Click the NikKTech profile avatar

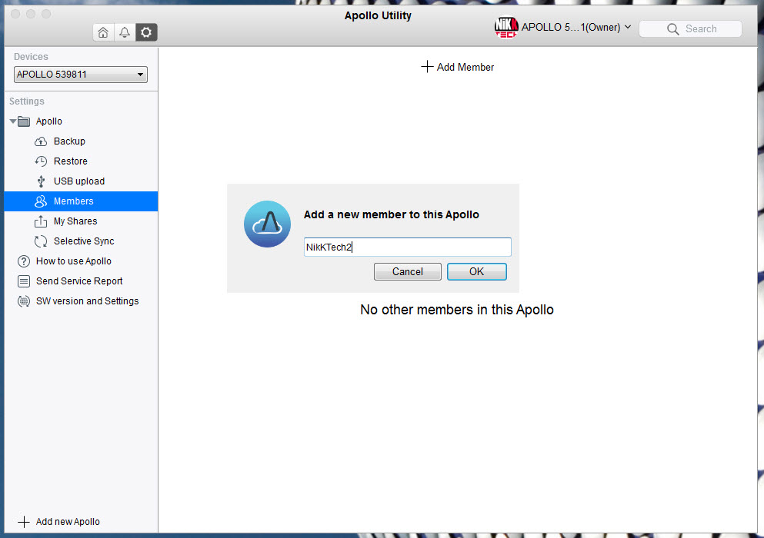click(x=505, y=27)
